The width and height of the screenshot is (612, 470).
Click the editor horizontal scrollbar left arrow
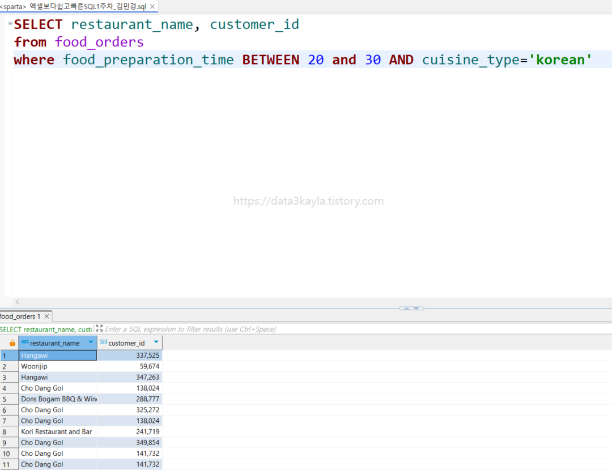coord(17,302)
